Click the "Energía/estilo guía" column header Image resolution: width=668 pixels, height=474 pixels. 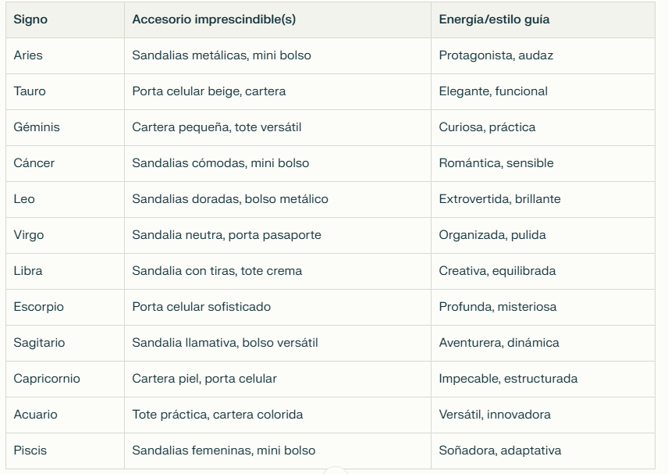click(494, 20)
